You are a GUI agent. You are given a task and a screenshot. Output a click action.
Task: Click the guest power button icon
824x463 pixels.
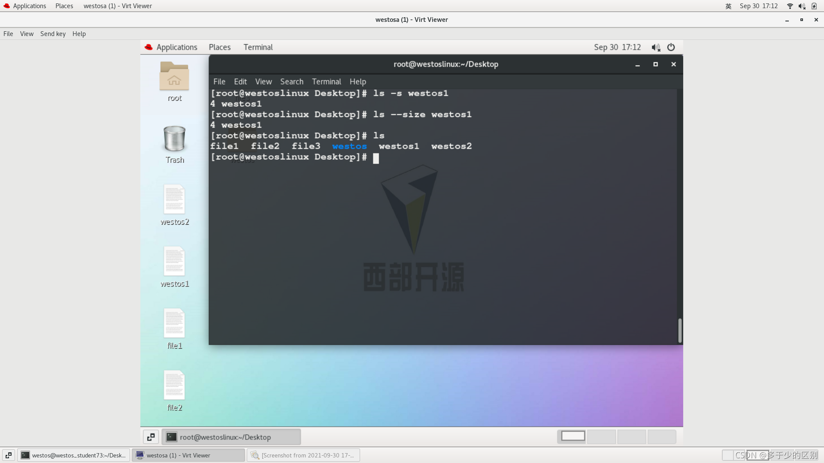pos(671,47)
